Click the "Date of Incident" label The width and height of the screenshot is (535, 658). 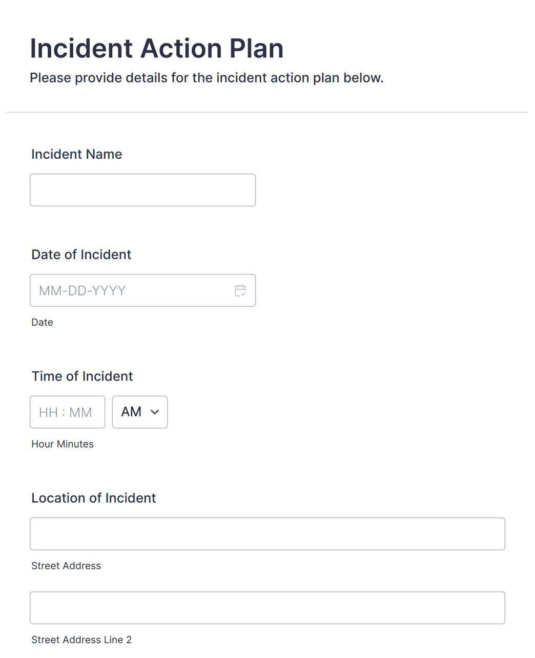point(81,254)
